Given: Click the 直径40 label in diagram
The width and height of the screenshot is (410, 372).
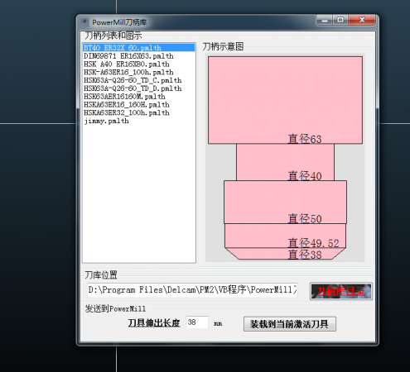Looking at the screenshot, I should coord(305,176).
